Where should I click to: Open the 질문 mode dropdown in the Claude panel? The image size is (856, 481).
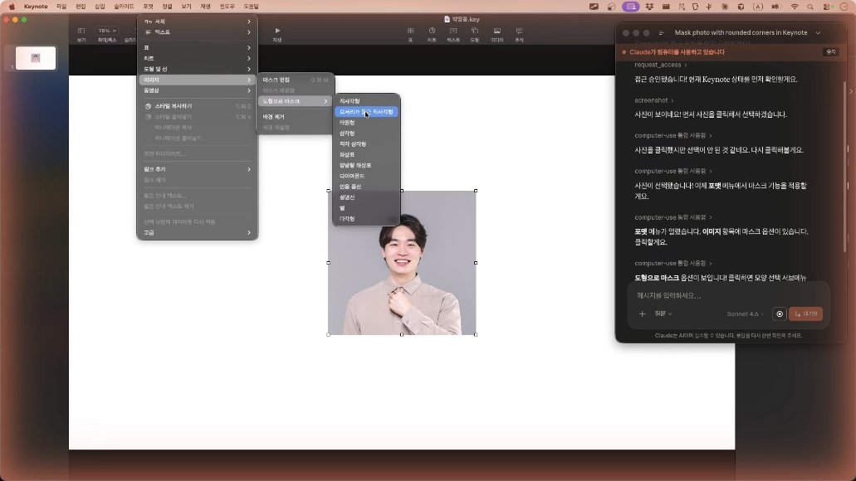click(x=663, y=314)
